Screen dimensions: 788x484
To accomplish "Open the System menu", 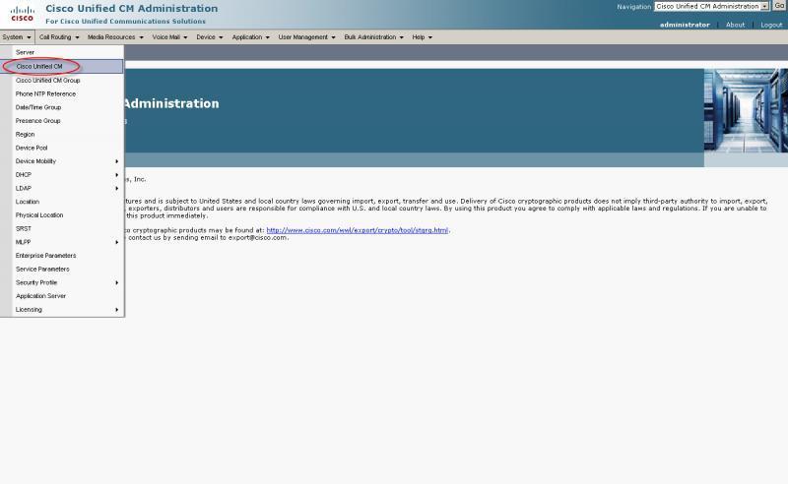I will point(17,37).
